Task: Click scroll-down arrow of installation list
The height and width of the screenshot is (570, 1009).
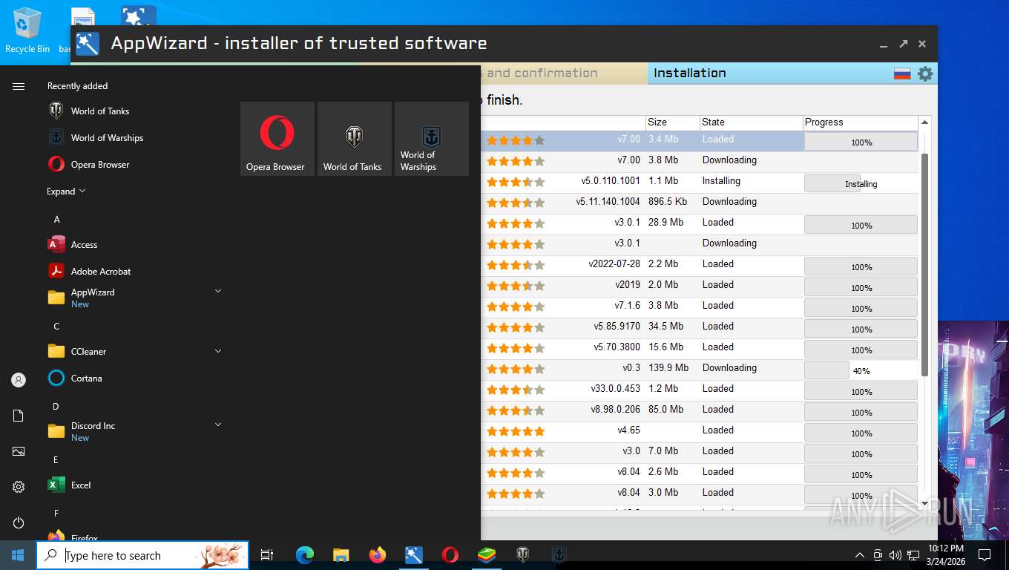Action: [924, 503]
